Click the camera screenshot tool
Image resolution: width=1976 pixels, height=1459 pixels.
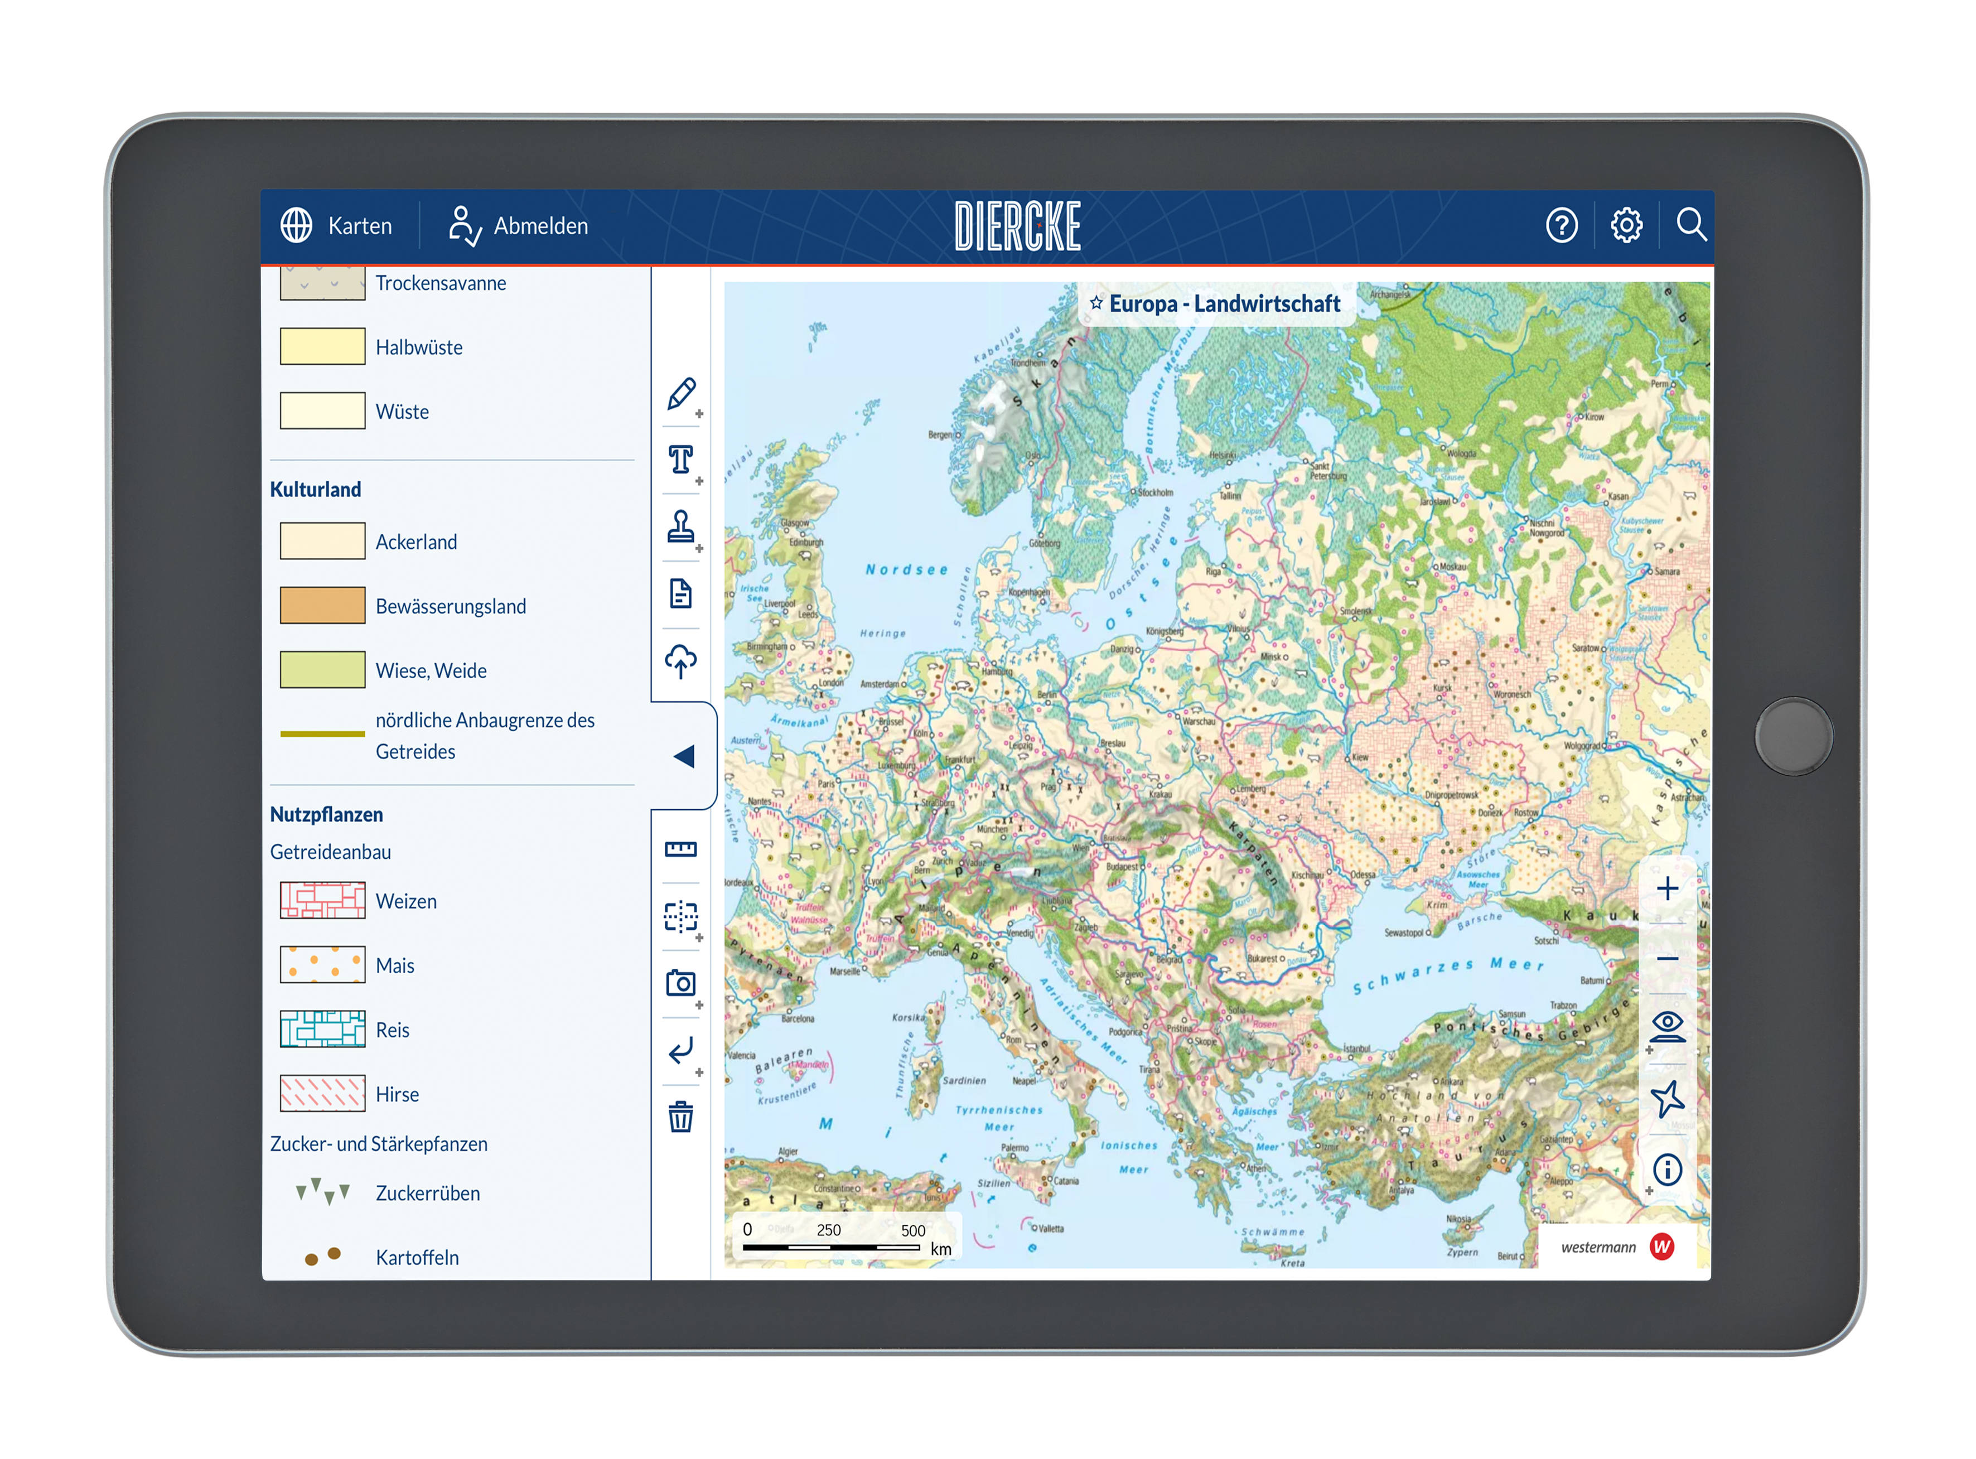tap(681, 983)
